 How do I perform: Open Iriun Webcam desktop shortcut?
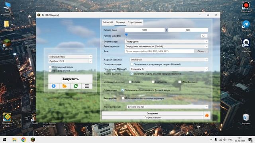[246, 46]
